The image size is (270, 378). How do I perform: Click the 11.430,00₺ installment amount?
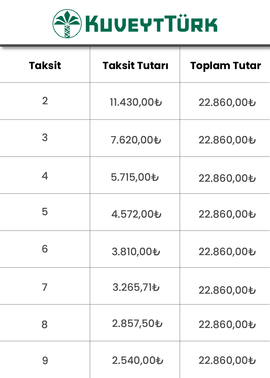tap(136, 102)
